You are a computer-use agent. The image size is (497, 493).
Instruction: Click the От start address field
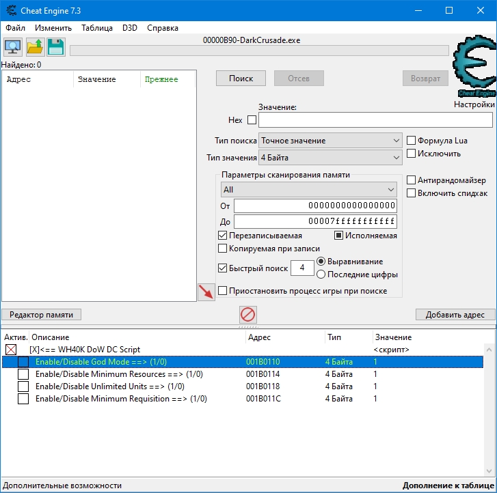315,206
